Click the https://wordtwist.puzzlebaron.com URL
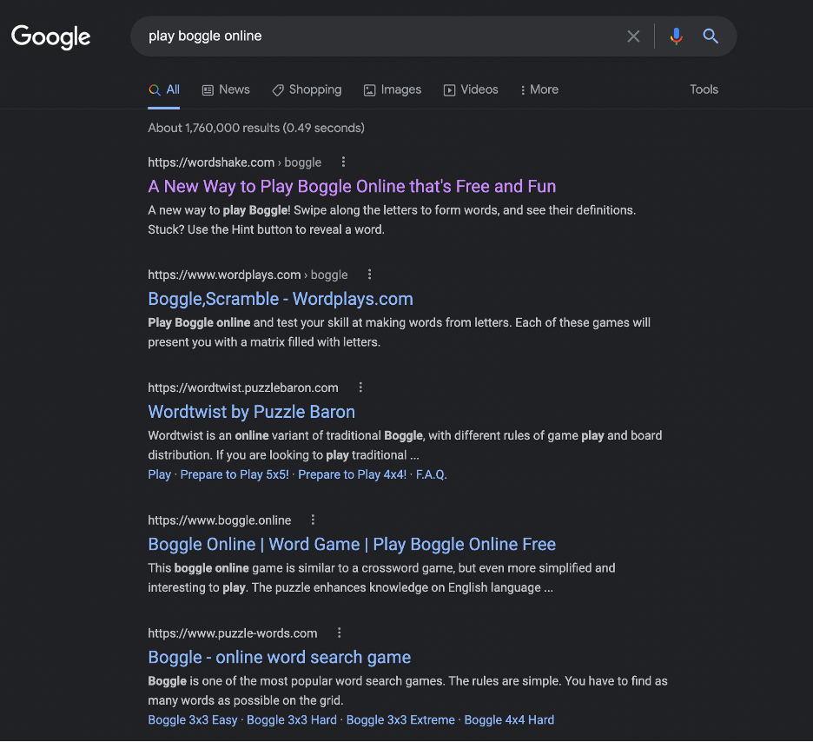The height and width of the screenshot is (742, 813). [x=243, y=388]
